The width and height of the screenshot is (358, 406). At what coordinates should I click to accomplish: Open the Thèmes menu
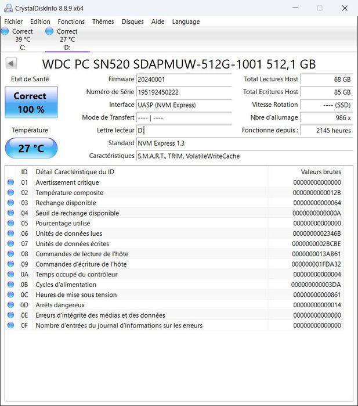(103, 21)
